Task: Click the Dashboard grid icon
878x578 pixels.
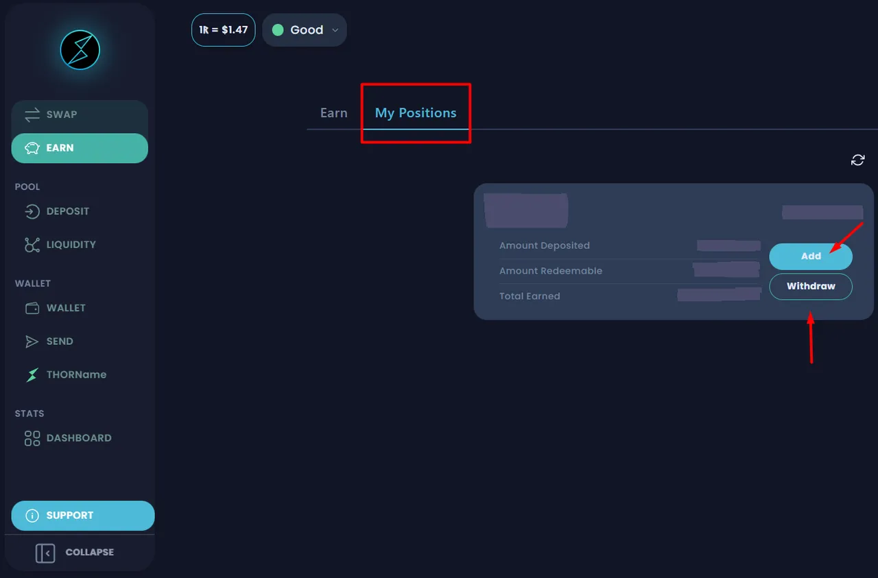Action: pos(32,438)
